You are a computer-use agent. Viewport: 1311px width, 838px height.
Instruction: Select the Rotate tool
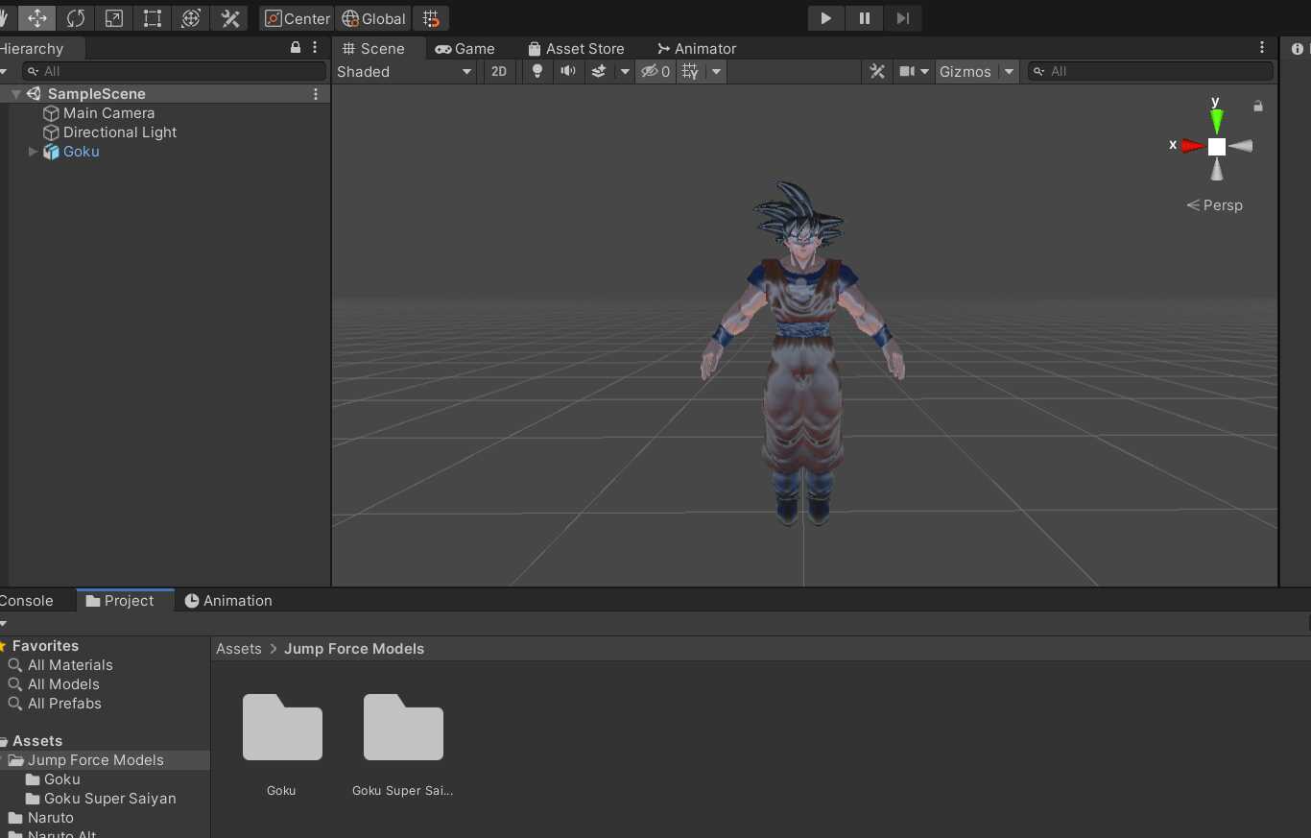75,18
